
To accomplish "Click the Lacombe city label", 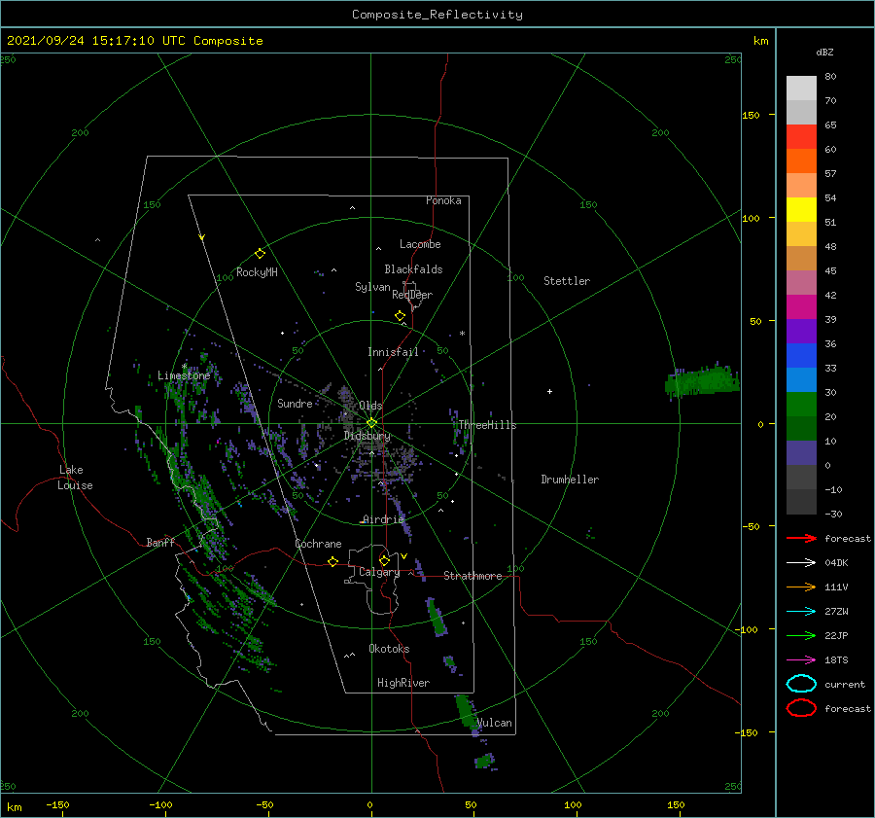I will coord(420,244).
